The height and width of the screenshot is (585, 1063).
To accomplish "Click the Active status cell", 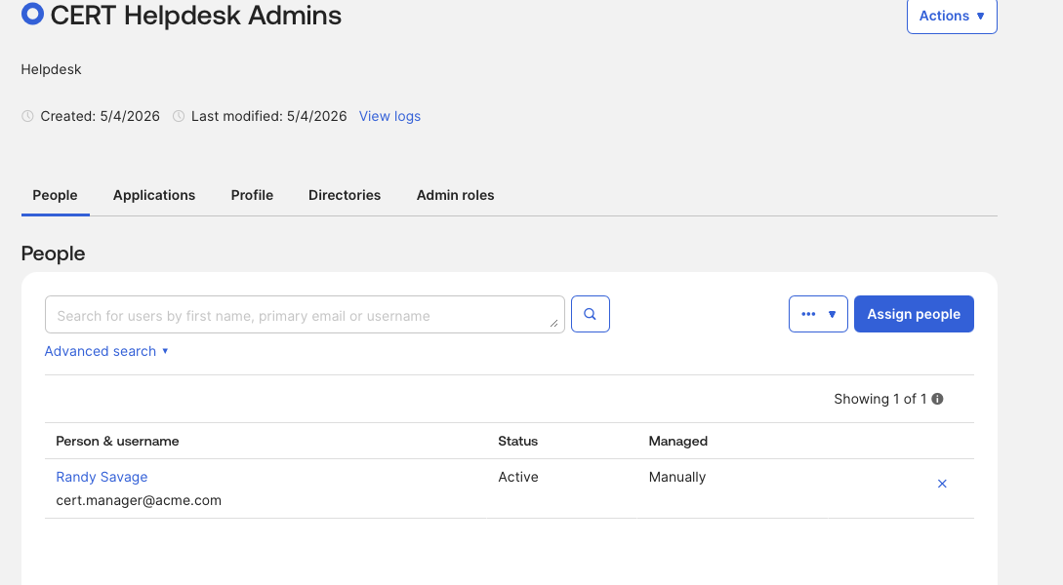I will pyautogui.click(x=518, y=477).
